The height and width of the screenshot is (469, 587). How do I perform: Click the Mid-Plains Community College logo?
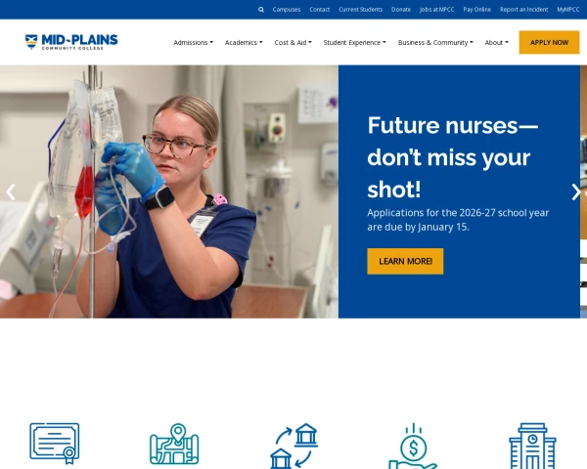[71, 42]
